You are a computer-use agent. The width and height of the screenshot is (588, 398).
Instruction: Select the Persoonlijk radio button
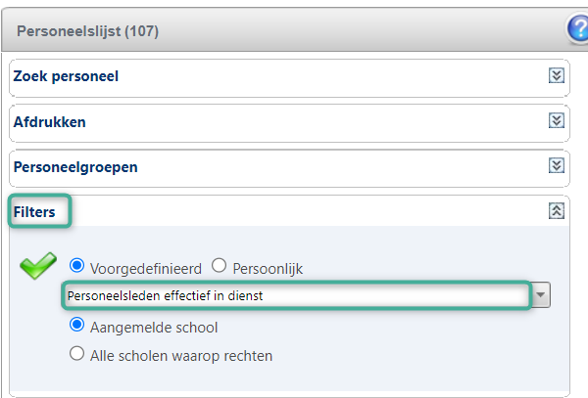tap(219, 266)
